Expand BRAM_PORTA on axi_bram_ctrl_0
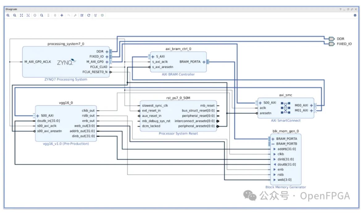This screenshot has height=215, width=364. point(204,62)
